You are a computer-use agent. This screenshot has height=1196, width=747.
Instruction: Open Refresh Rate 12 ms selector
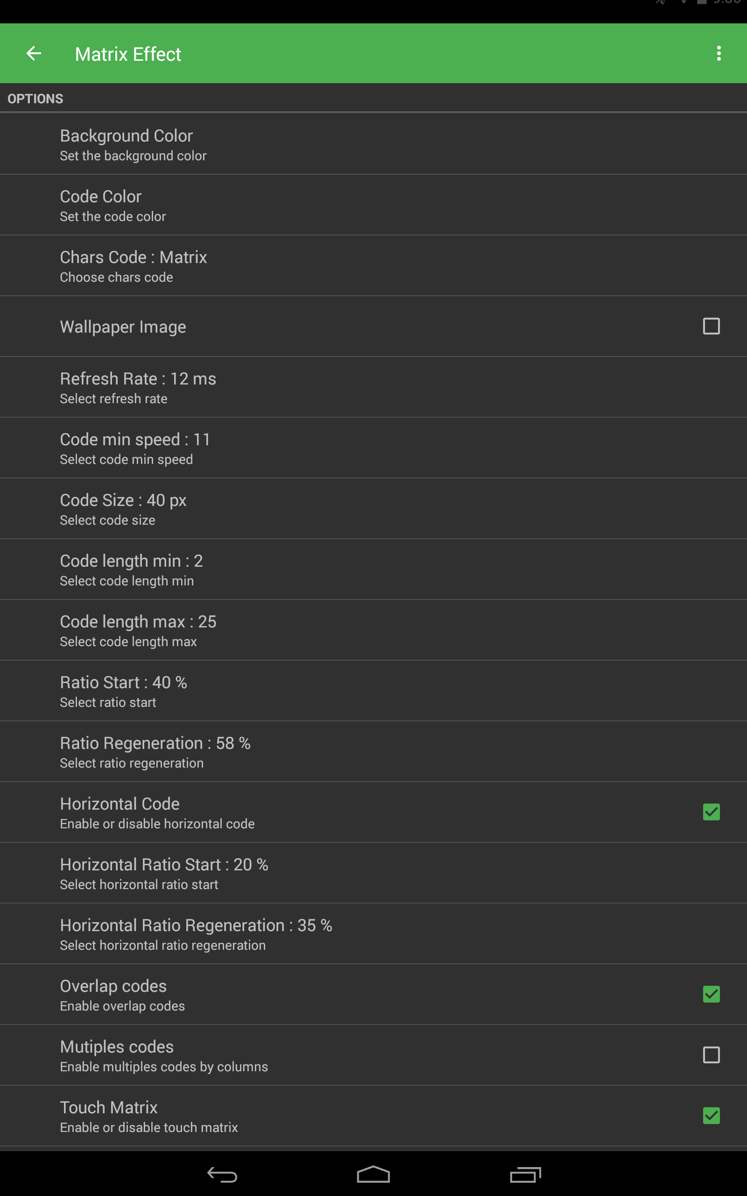373,387
